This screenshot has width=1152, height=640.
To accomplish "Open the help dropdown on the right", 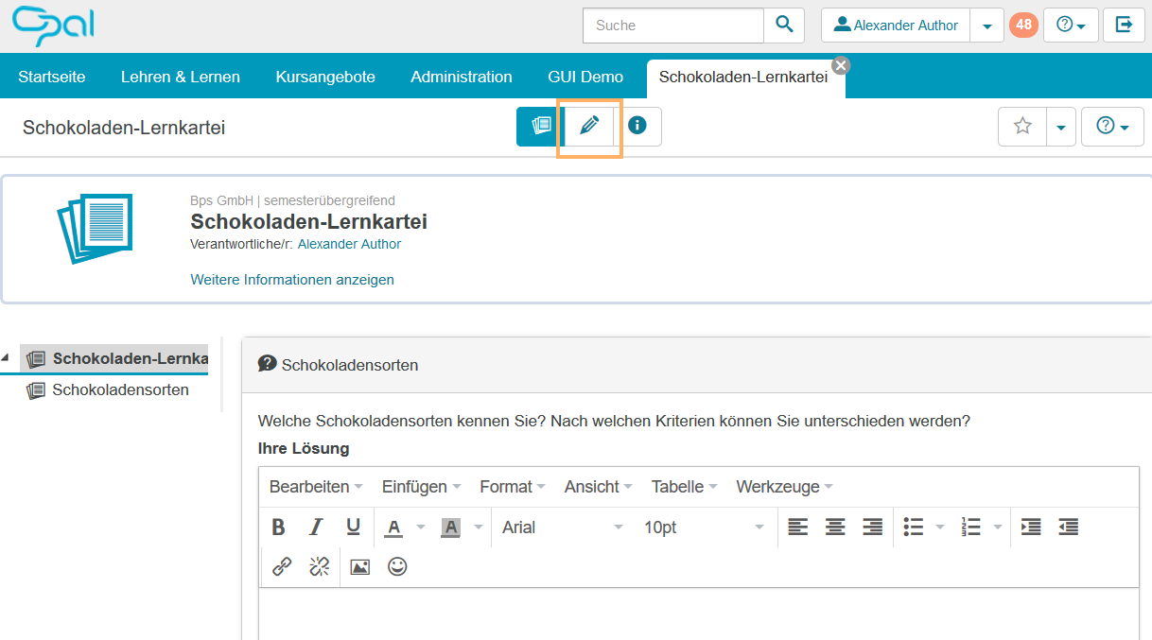I will click(x=1112, y=126).
